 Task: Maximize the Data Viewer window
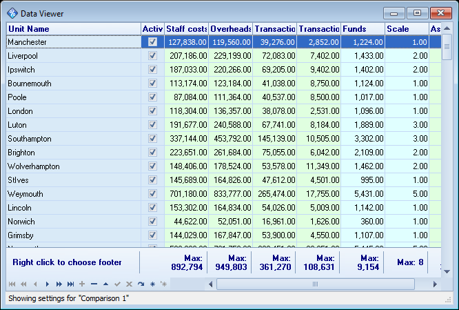(417, 13)
